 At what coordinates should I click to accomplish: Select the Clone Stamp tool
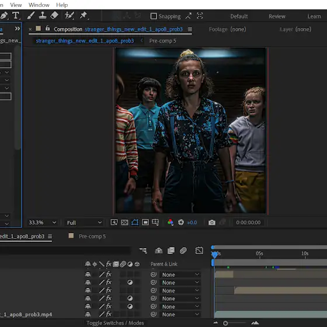pos(43,16)
